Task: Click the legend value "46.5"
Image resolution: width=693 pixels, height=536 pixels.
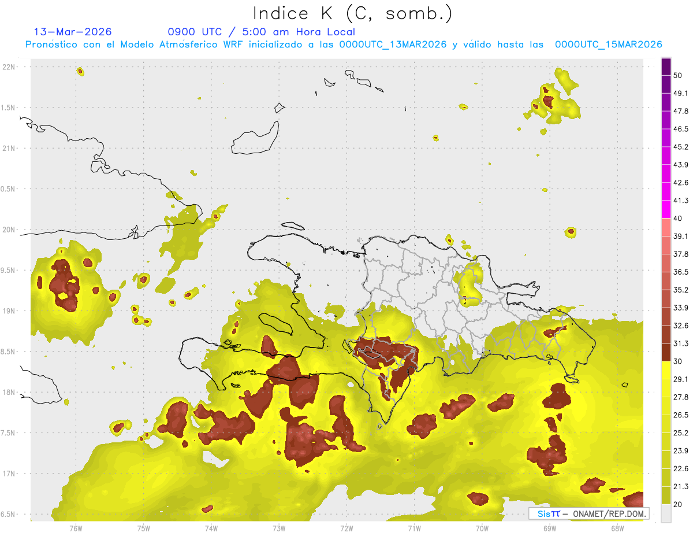Action: pos(681,129)
